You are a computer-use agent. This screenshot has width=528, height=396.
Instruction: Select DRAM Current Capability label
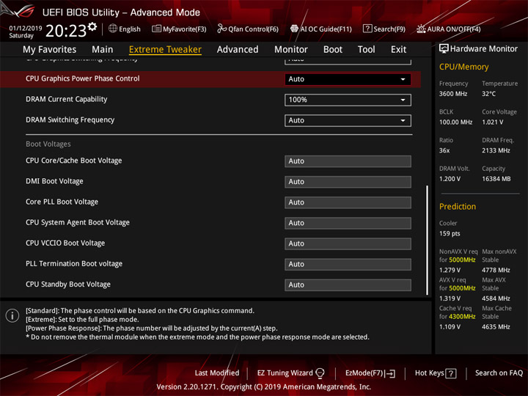click(x=66, y=99)
